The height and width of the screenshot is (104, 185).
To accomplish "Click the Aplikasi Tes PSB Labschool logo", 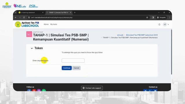I will [27, 24].
